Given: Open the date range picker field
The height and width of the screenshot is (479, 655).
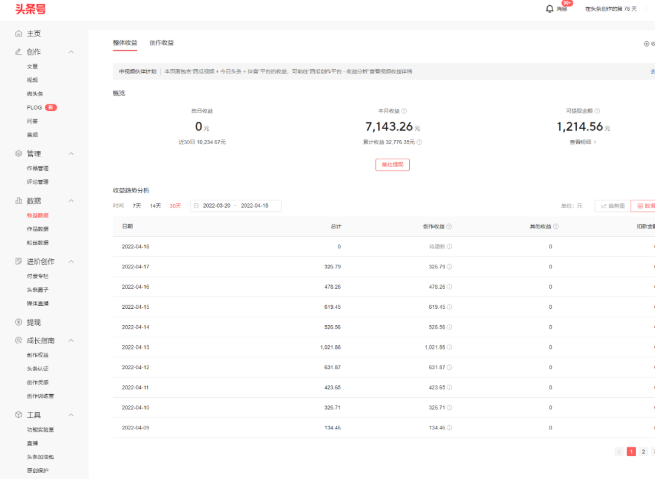Looking at the screenshot, I should pyautogui.click(x=235, y=206).
